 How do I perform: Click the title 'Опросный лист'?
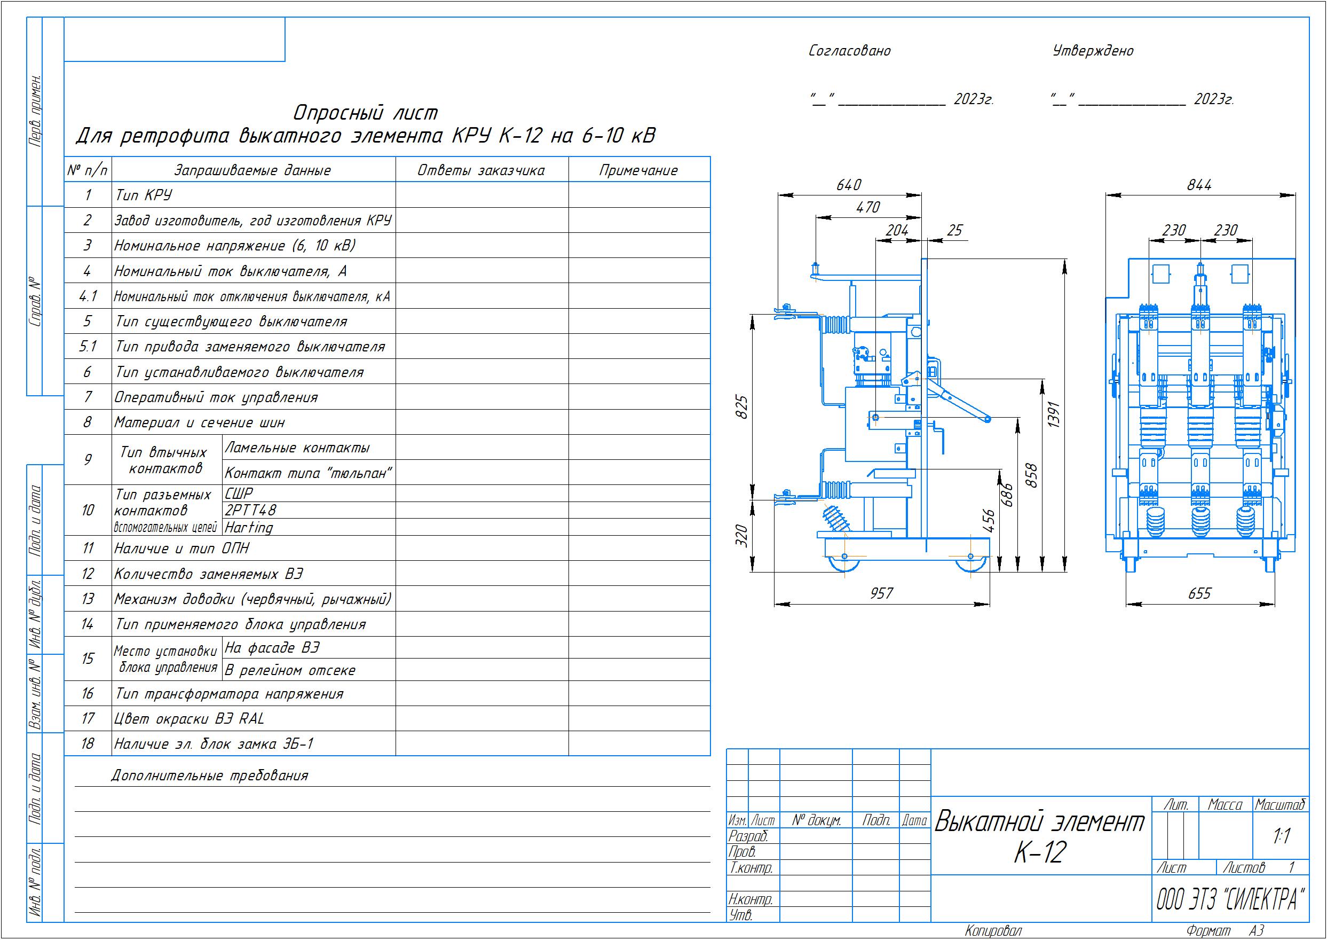(x=365, y=112)
